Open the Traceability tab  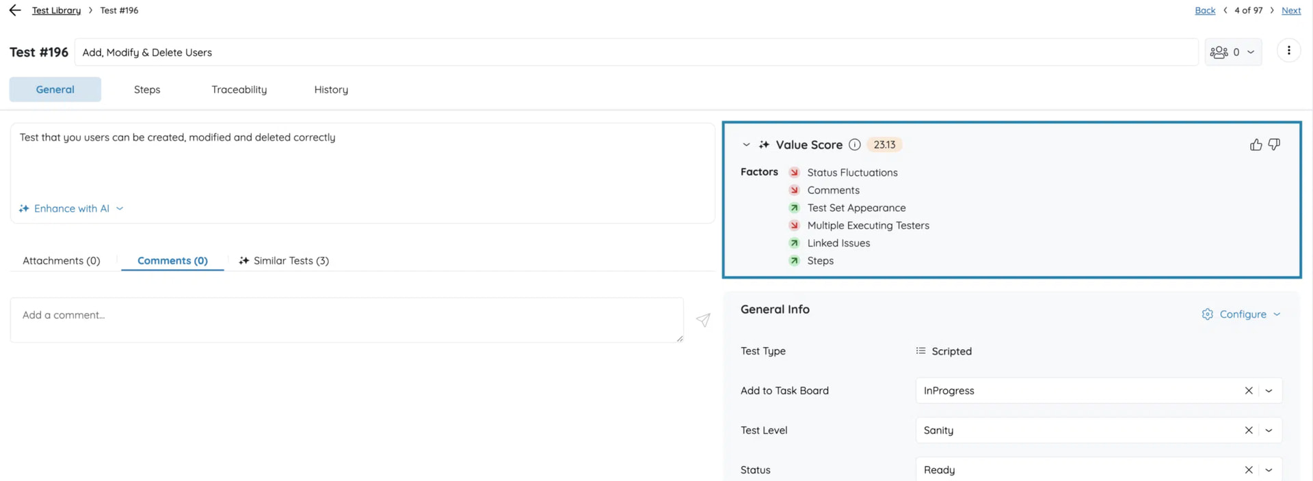click(239, 90)
